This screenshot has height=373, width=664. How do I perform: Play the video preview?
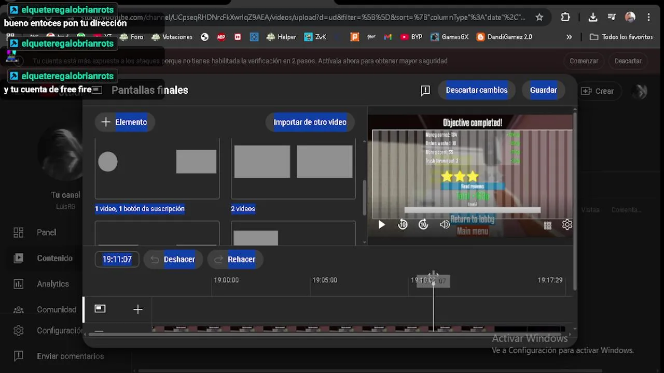[381, 225]
